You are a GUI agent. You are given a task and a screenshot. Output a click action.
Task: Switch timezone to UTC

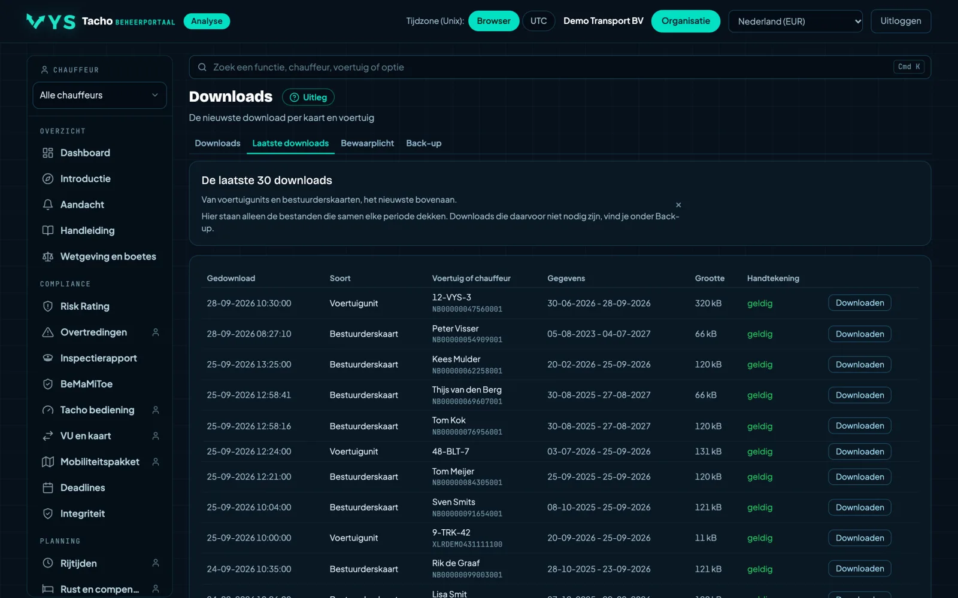538,21
